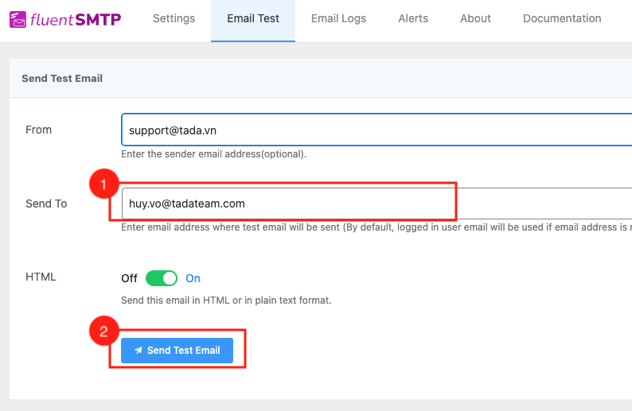Switch to the Email Test tab
632x411 pixels.
coord(252,18)
